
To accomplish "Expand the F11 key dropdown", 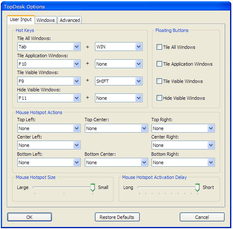I will coord(49,98).
